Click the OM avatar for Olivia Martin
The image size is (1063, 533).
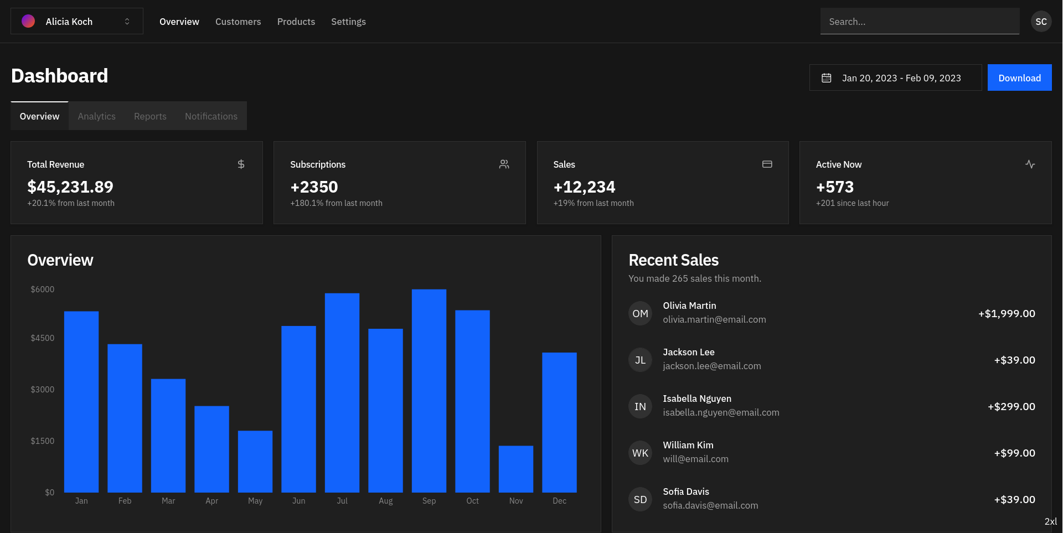click(640, 313)
